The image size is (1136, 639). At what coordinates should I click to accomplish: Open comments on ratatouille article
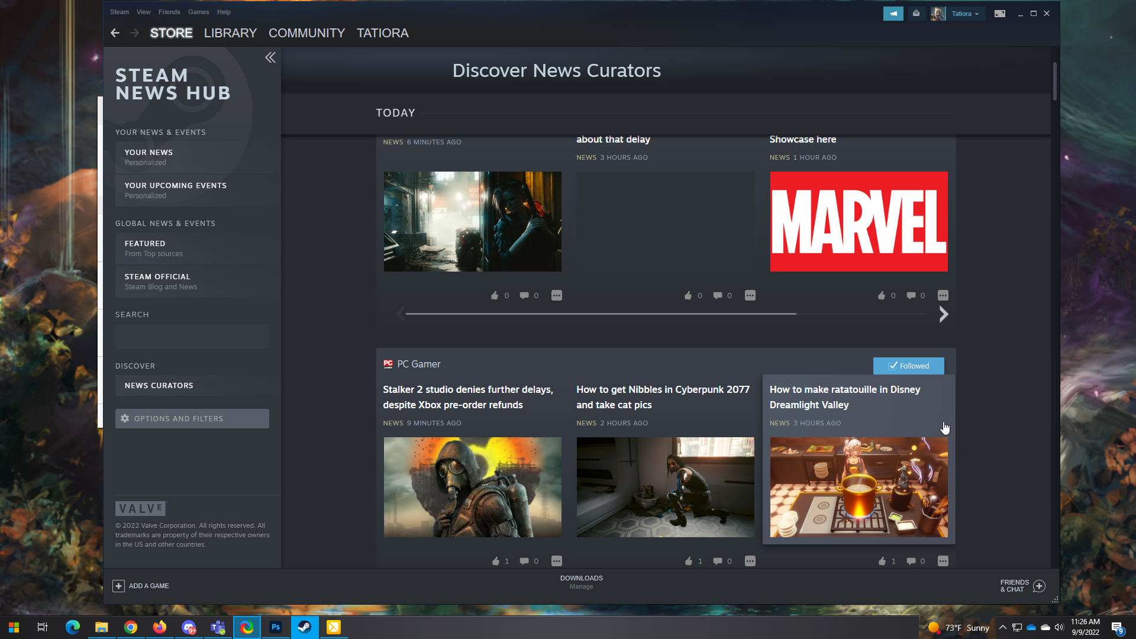(x=911, y=561)
